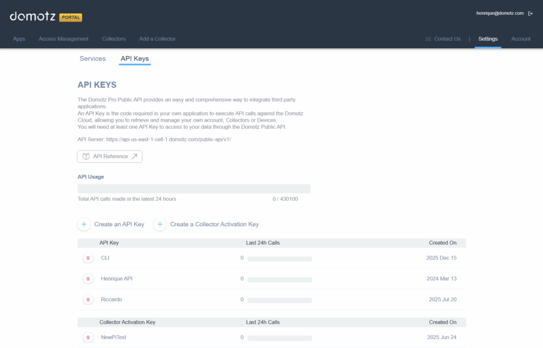Viewport: 543px width, 348px height.
Task: Open the CLI API key details
Action: pos(105,258)
